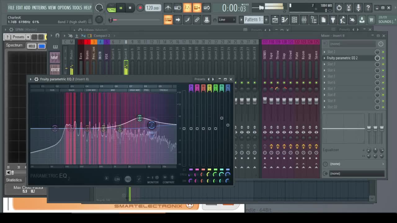Open the playlist view icon
This screenshot has height=223, width=397.
275,20
